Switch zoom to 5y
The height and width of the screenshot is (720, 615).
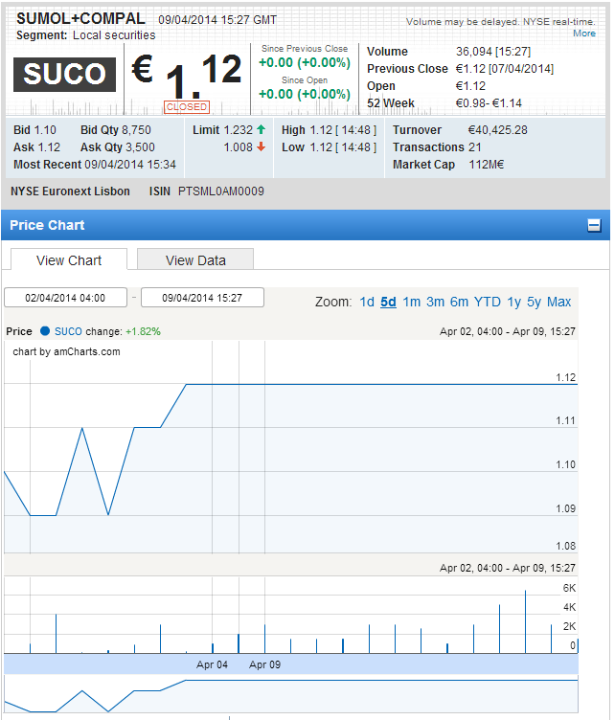click(x=534, y=302)
